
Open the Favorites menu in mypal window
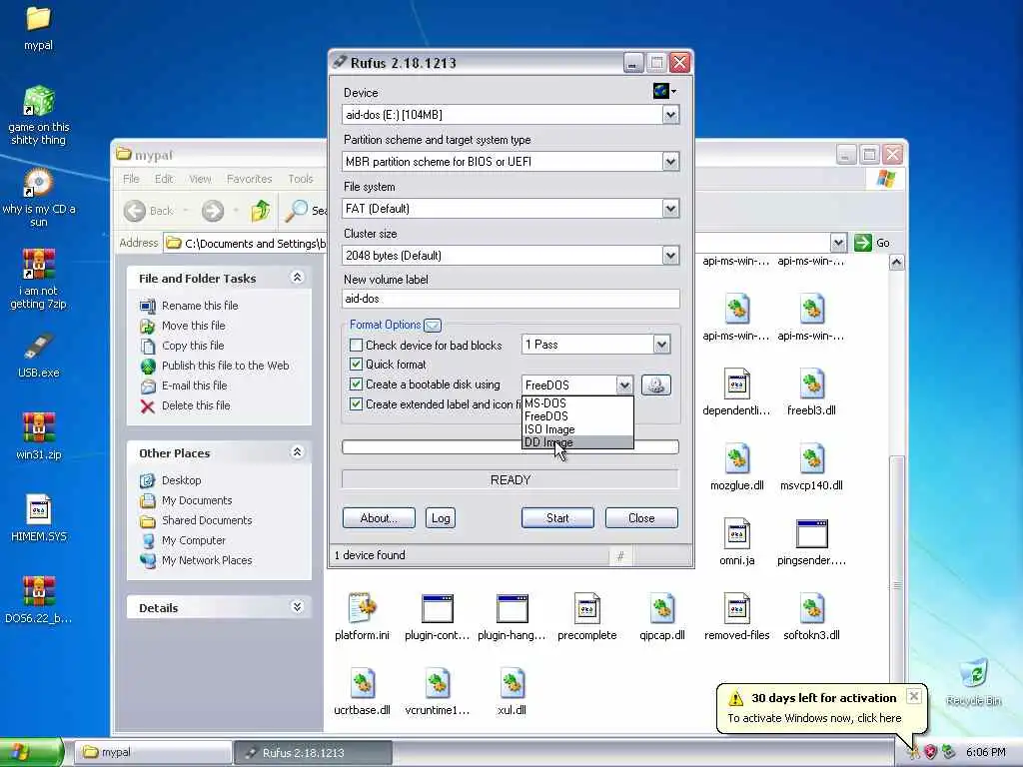click(249, 179)
